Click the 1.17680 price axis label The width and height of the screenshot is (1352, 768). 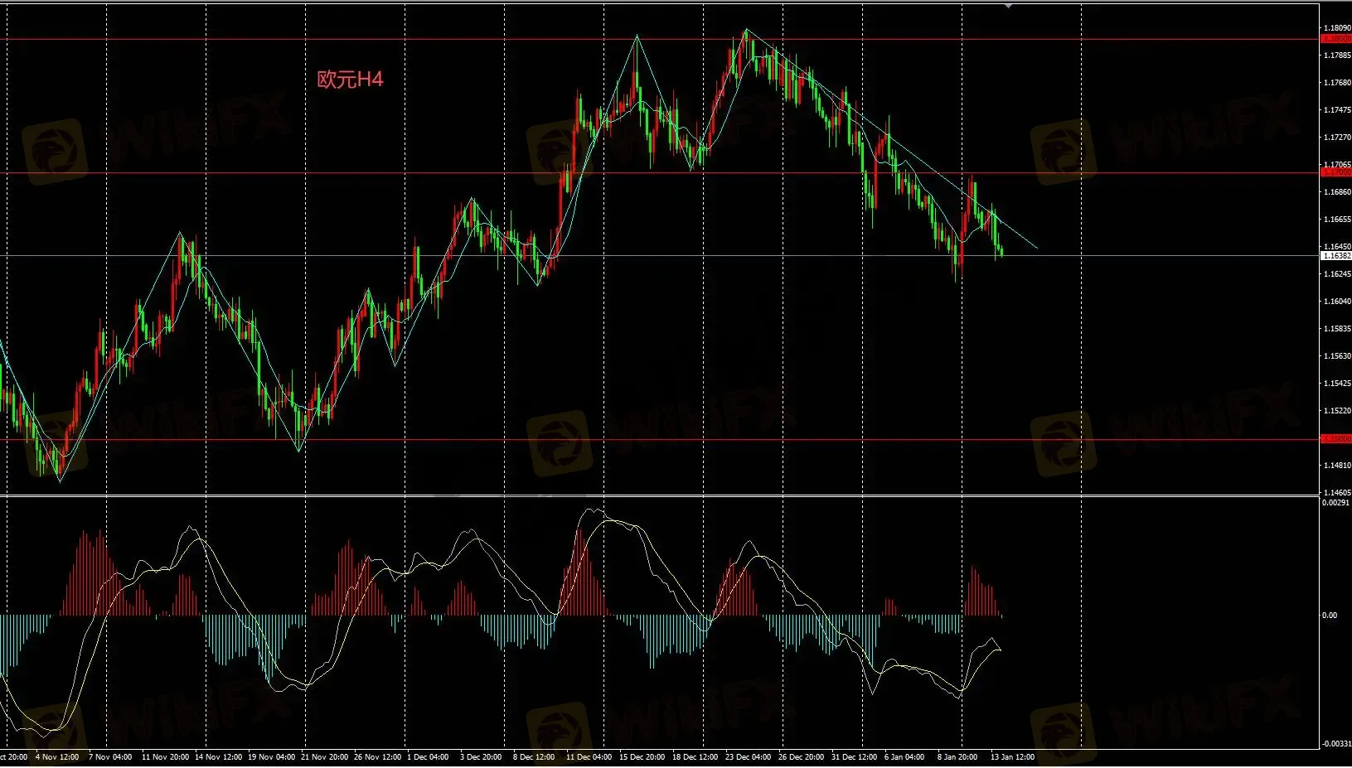(1337, 83)
